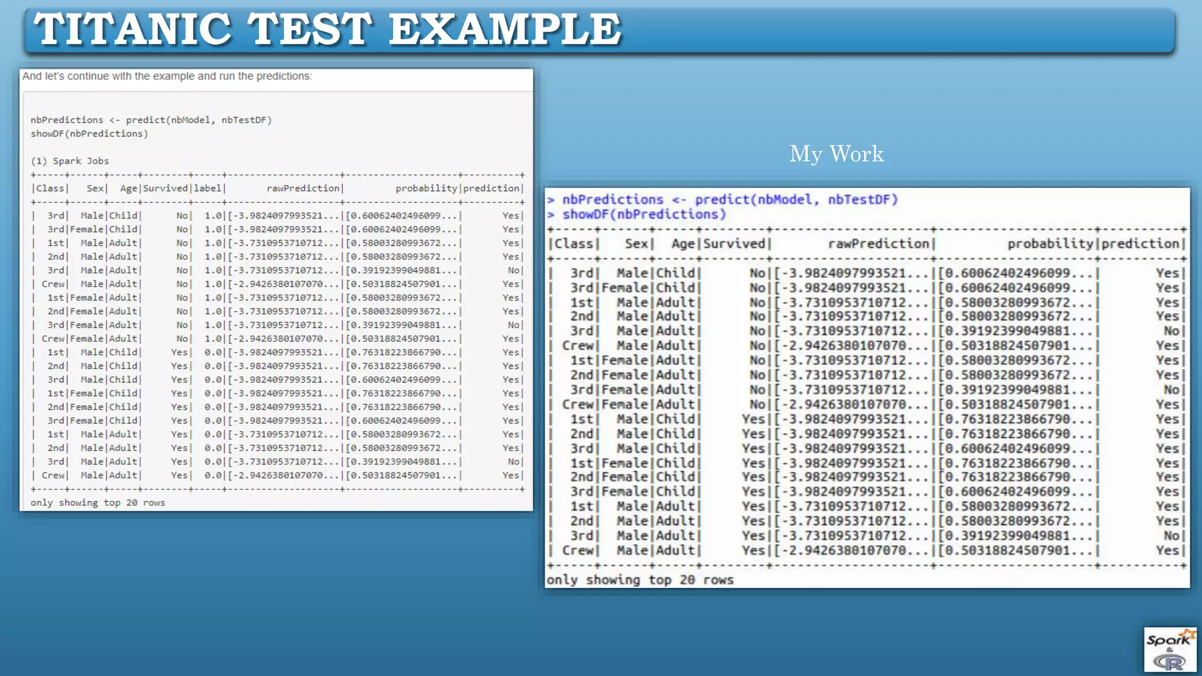Click probability of 3rd Male Child No row, left table

[402, 216]
